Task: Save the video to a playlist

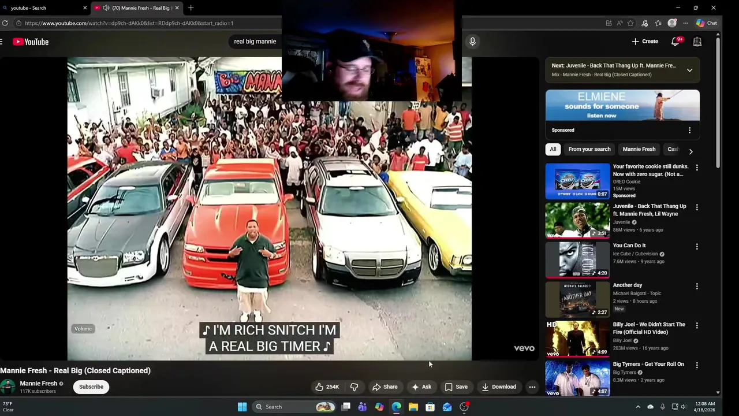Action: click(x=456, y=387)
